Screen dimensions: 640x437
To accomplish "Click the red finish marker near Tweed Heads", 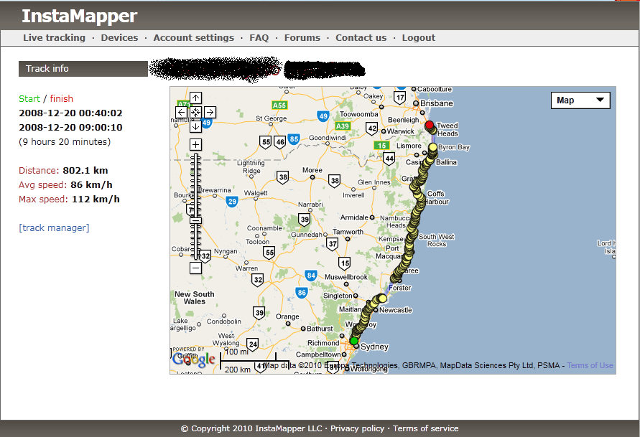I will pos(429,125).
